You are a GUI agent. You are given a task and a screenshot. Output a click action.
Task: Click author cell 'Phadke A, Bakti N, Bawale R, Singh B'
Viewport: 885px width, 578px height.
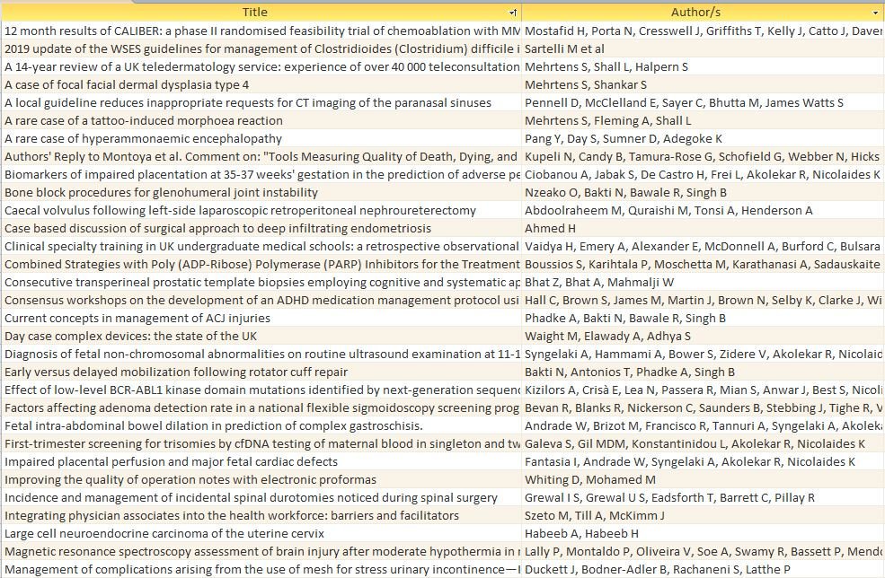(x=704, y=319)
